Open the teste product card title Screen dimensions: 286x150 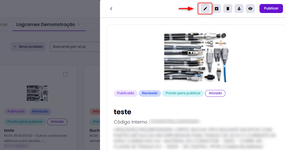coord(9,130)
